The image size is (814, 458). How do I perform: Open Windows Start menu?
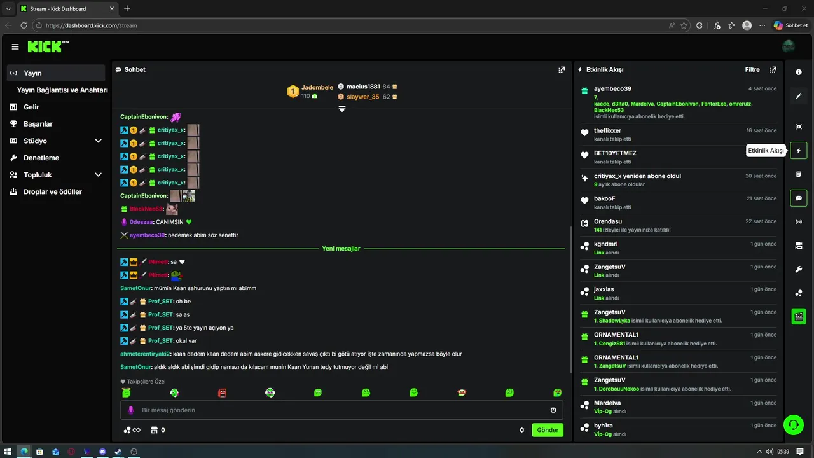[x=8, y=452]
